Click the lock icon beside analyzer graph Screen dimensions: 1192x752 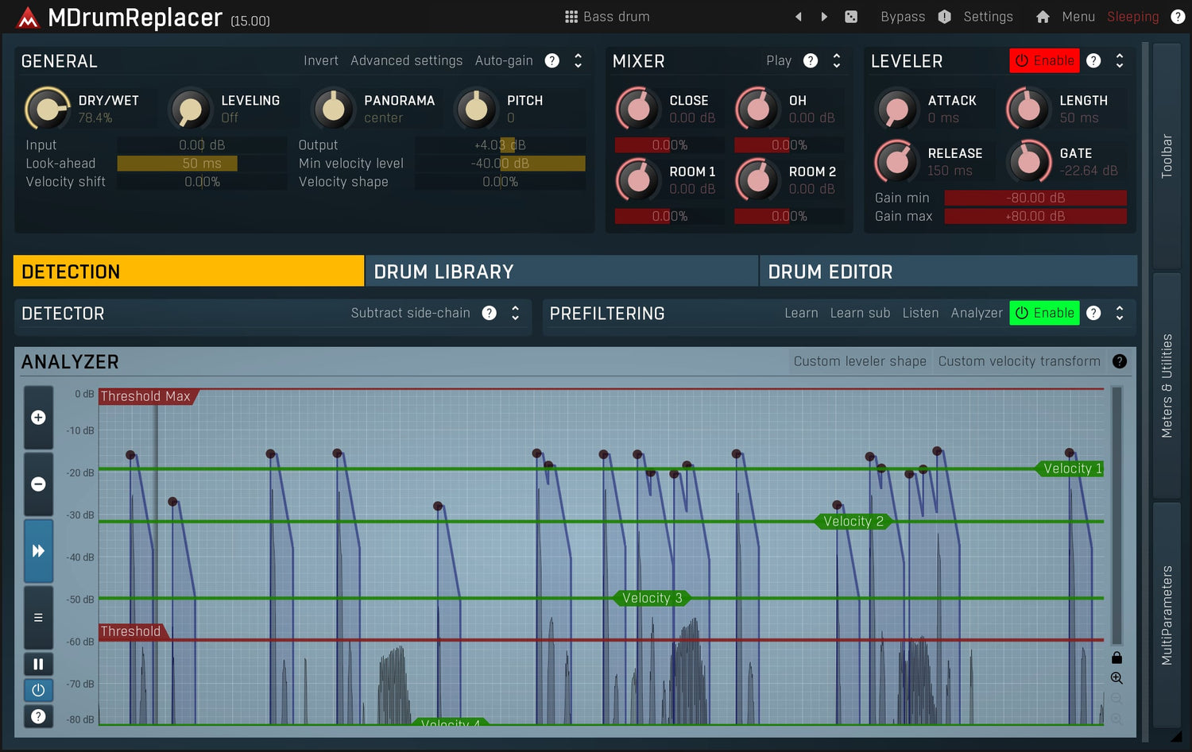point(1117,658)
